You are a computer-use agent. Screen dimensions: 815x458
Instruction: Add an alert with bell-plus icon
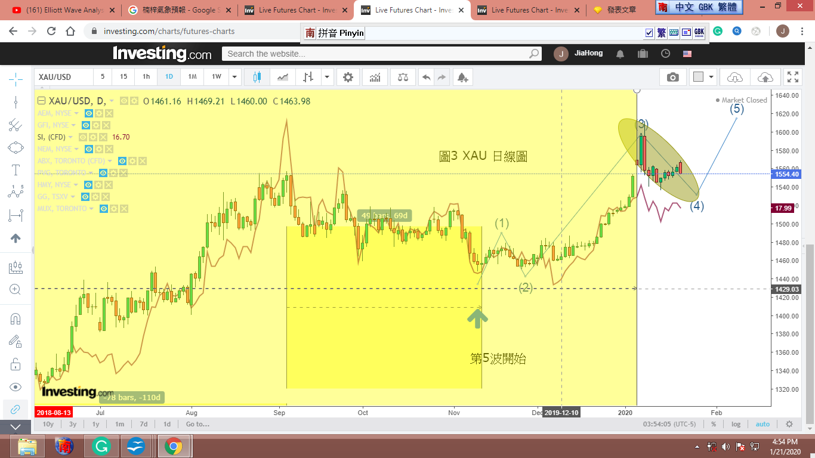tap(462, 77)
